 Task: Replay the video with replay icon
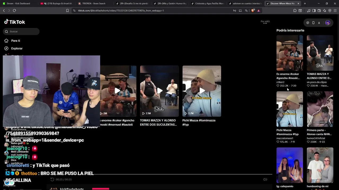coord(52,179)
